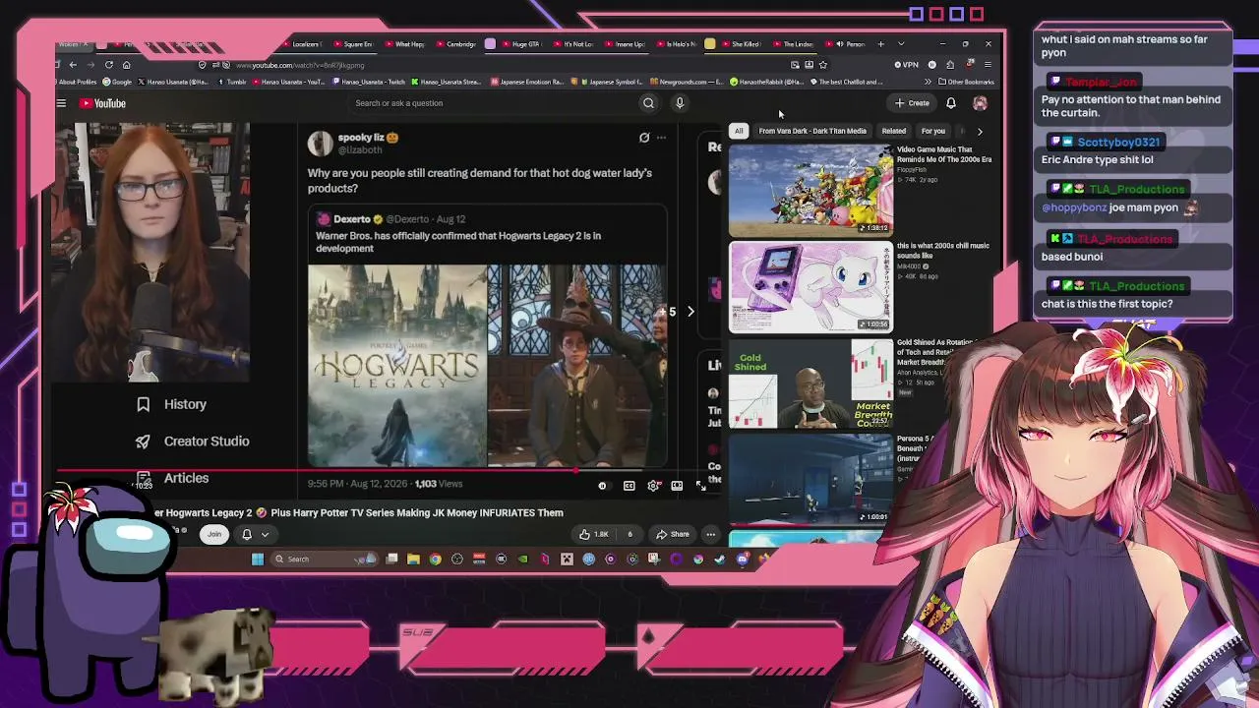Open Chrome from the taskbar
Screen dimensions: 1259x708
pyautogui.click(x=435, y=560)
